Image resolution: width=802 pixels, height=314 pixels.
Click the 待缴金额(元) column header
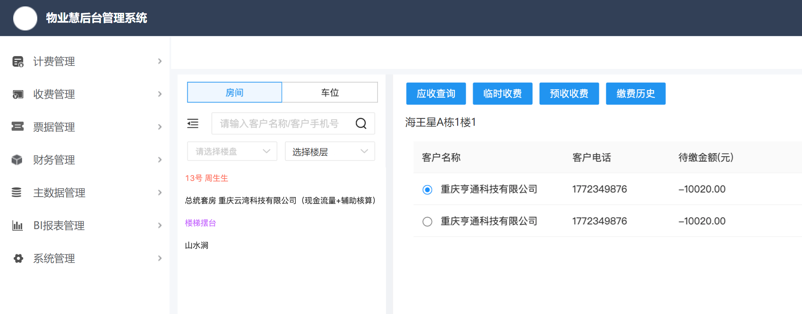coord(706,157)
